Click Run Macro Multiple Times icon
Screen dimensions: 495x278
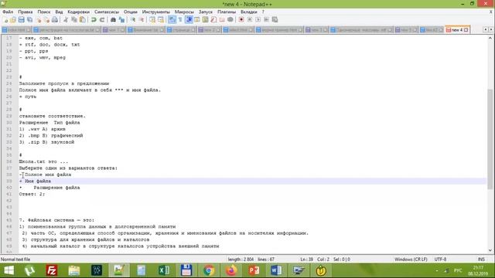(266, 20)
